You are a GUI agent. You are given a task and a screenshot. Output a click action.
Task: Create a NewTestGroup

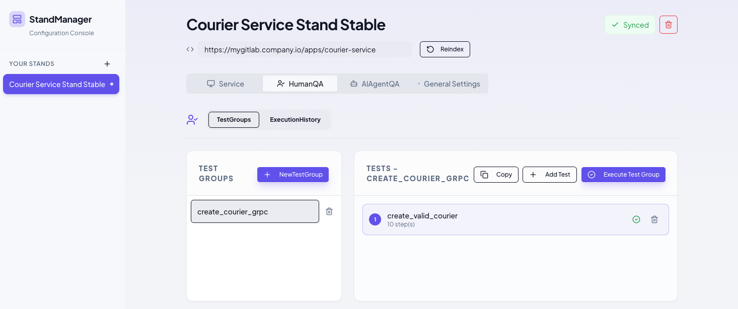coord(293,175)
